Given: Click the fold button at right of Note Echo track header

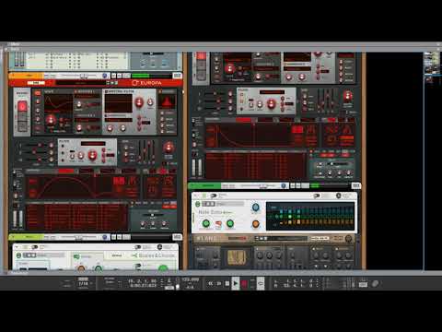Looking at the screenshot, I should pos(355,185).
